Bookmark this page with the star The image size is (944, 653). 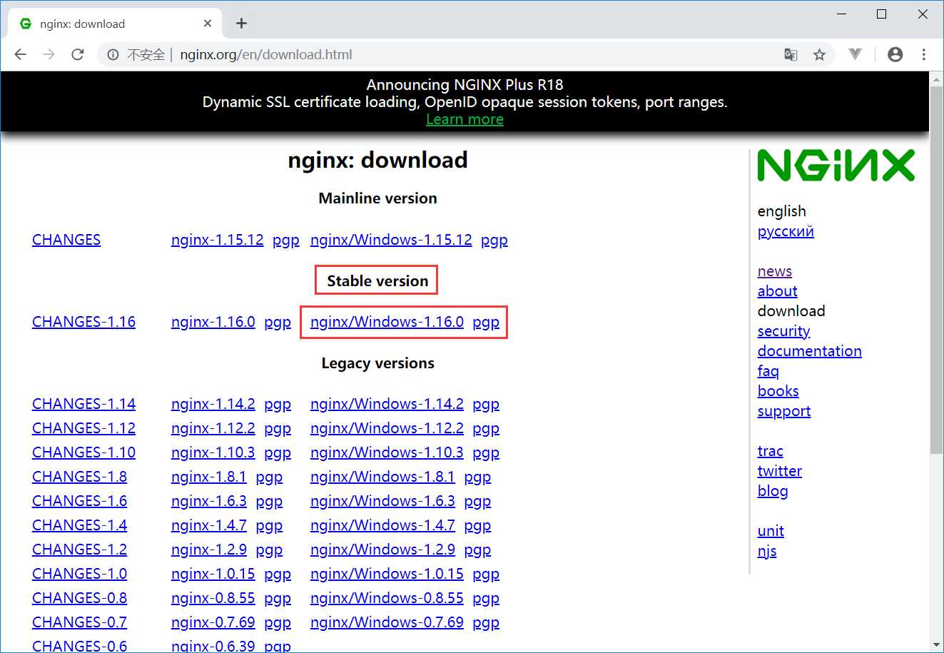[819, 54]
